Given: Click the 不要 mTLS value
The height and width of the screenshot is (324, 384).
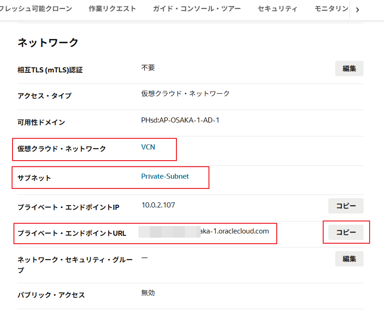Looking at the screenshot, I should [148, 68].
